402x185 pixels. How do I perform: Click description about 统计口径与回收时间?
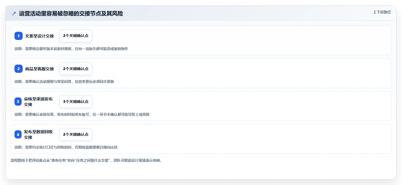click(x=66, y=147)
